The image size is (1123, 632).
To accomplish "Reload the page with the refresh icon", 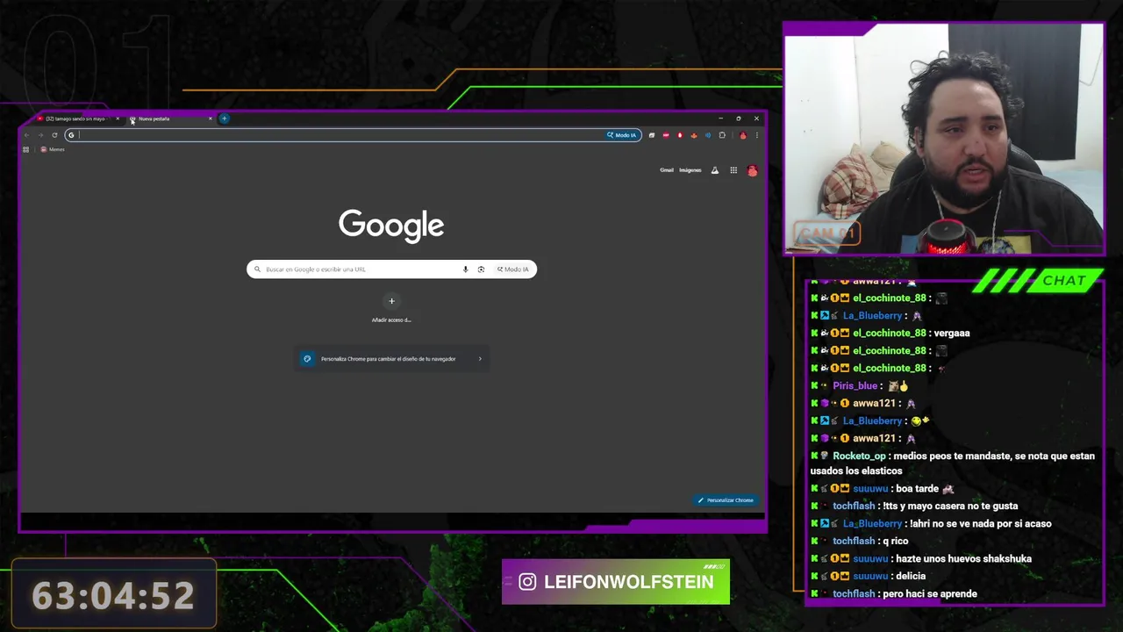I will click(54, 135).
